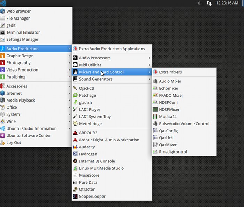244x207 pixels.
Task: Expand the Wine submenu arrow
Action: point(69,121)
